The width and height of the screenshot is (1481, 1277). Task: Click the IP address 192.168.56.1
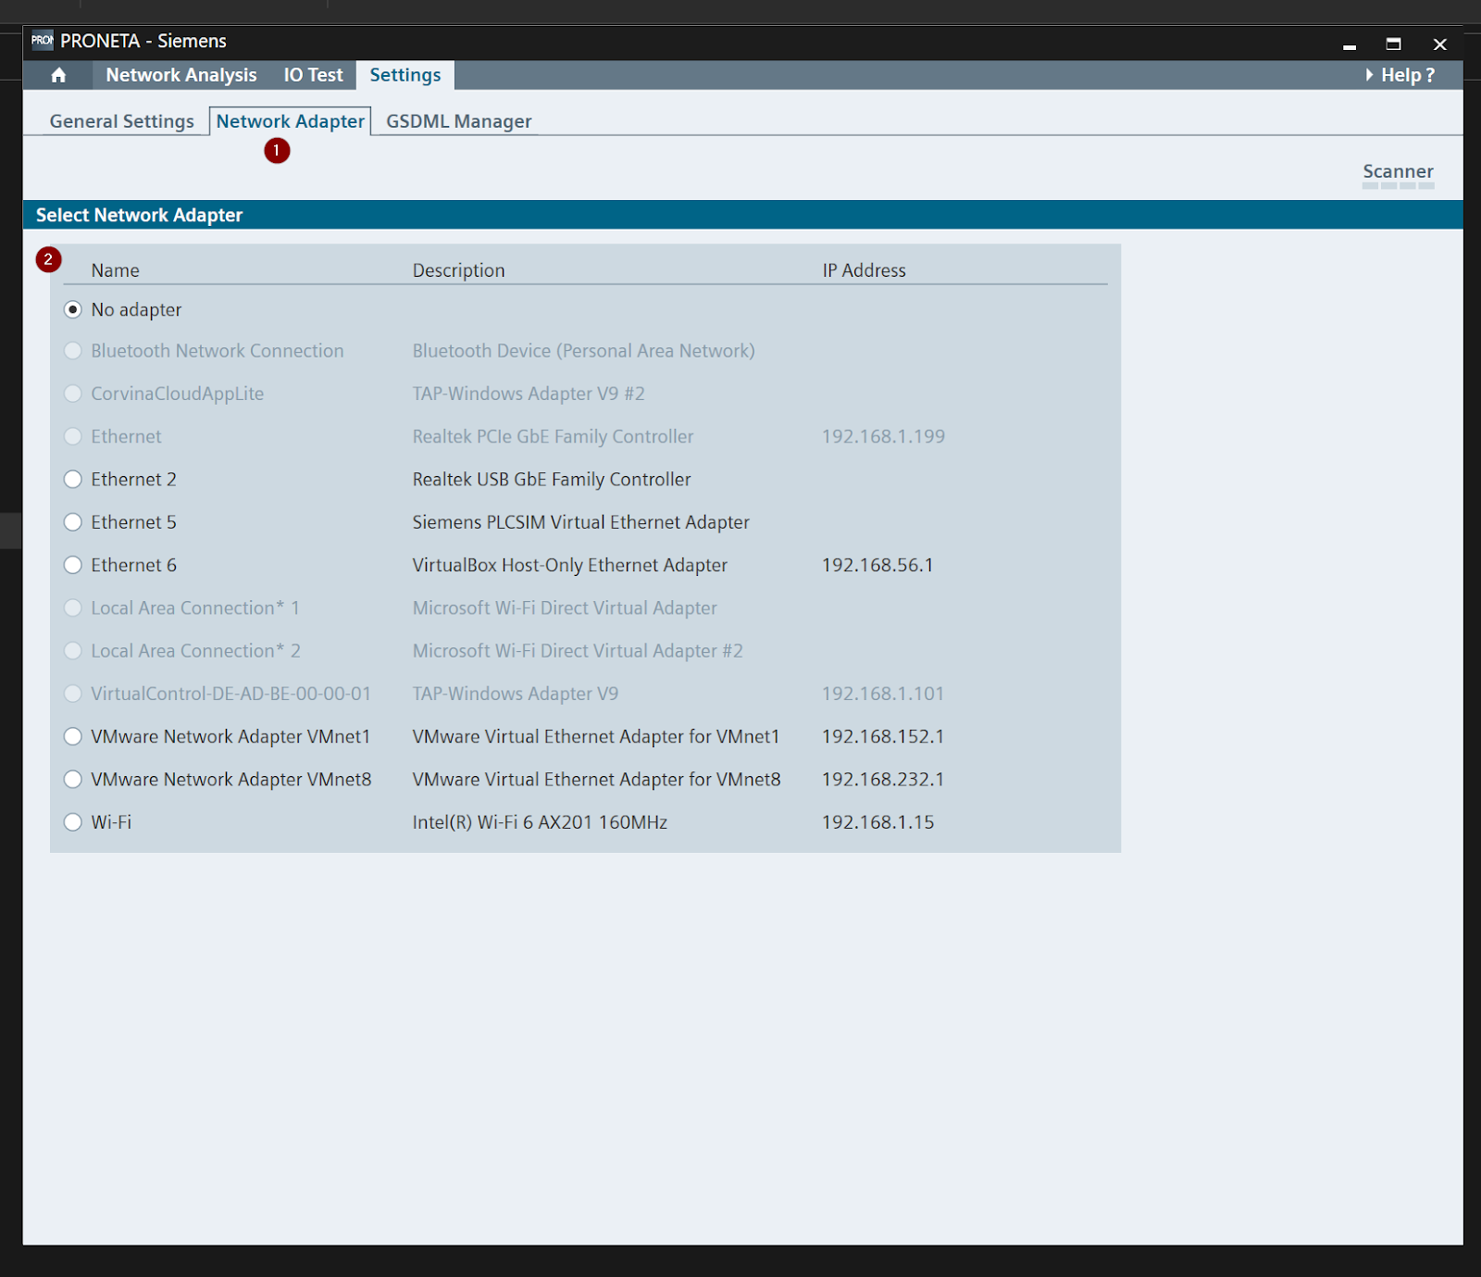pyautogui.click(x=877, y=565)
